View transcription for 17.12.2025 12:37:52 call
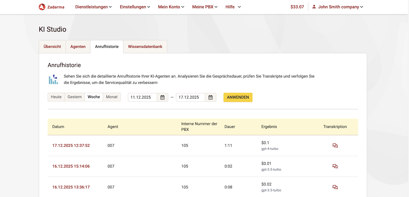The height and width of the screenshot is (197, 409). point(335,146)
